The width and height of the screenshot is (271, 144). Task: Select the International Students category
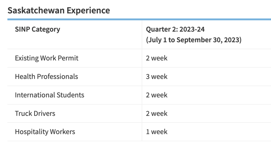pyautogui.click(x=49, y=95)
